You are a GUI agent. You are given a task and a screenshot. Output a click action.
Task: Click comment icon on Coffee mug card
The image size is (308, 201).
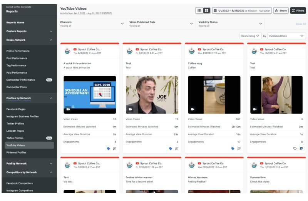pos(239,149)
